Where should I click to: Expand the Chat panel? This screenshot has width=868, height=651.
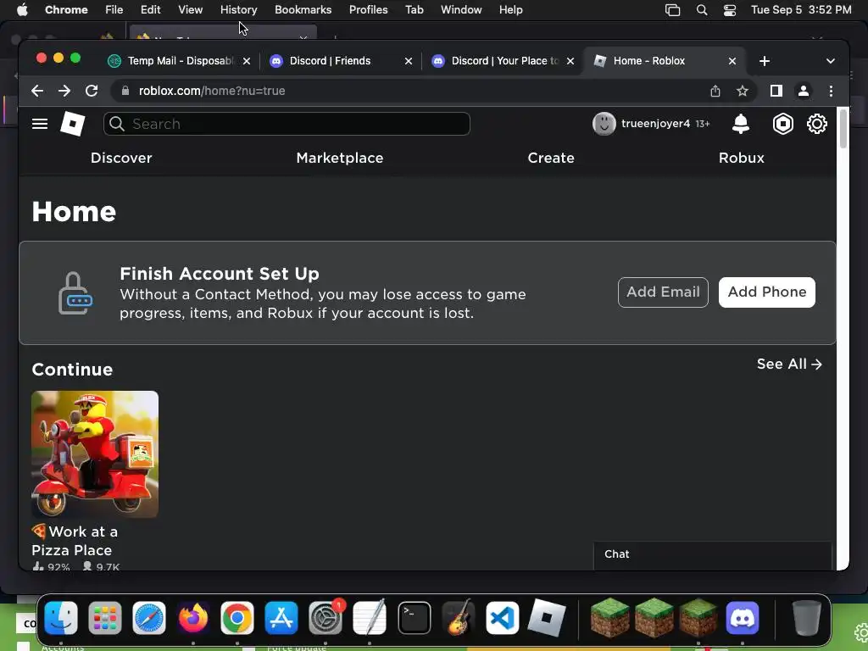point(712,554)
